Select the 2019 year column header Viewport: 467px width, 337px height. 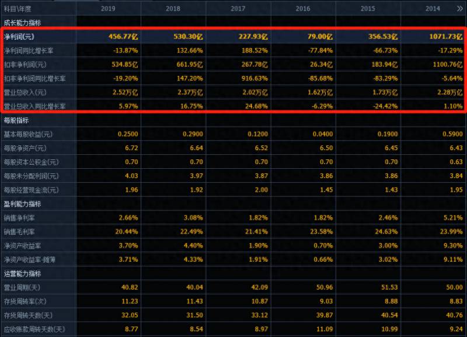108,9
